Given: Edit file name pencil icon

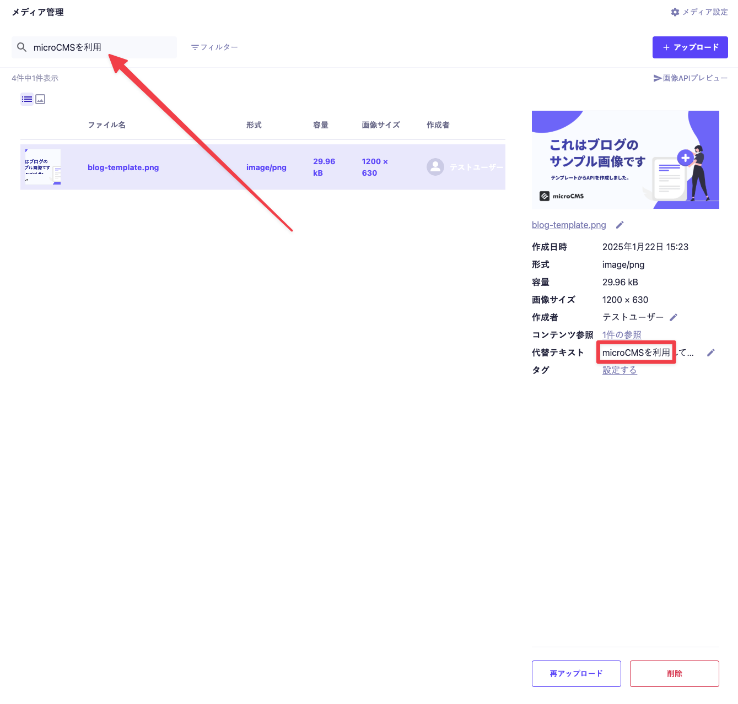Looking at the screenshot, I should (620, 225).
